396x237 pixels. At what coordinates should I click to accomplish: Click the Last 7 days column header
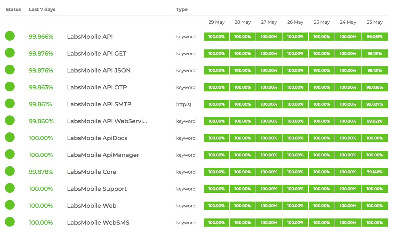42,9
